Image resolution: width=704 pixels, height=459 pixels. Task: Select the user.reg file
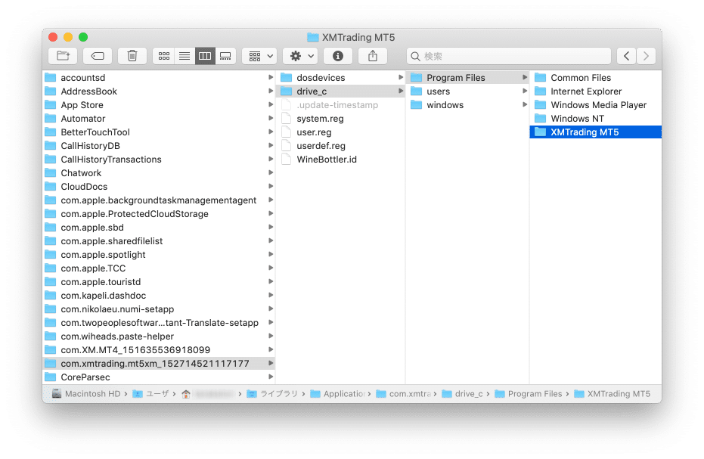tap(341, 132)
